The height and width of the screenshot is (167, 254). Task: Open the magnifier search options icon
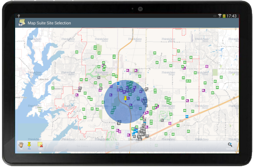pos(230,145)
